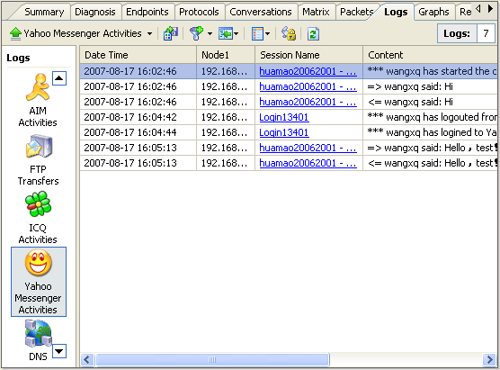Viewport: 500px width, 370px height.
Task: Click sidebar scroll-up arrow button
Action: [59, 78]
